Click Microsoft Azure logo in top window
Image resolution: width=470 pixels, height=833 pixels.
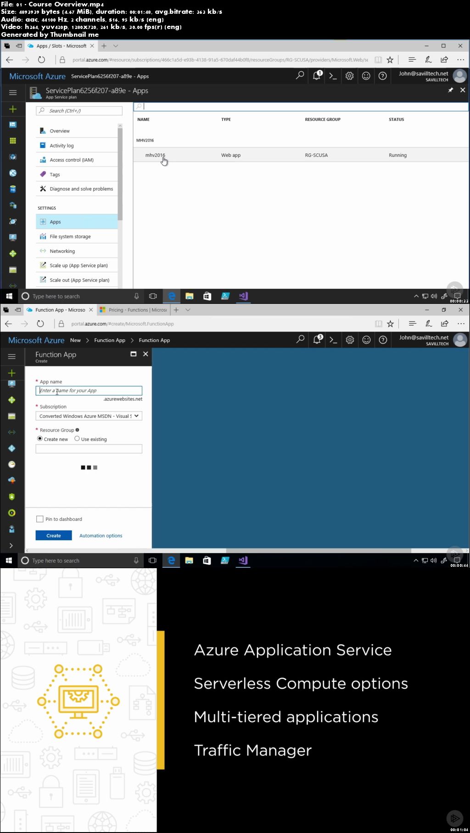coord(37,76)
